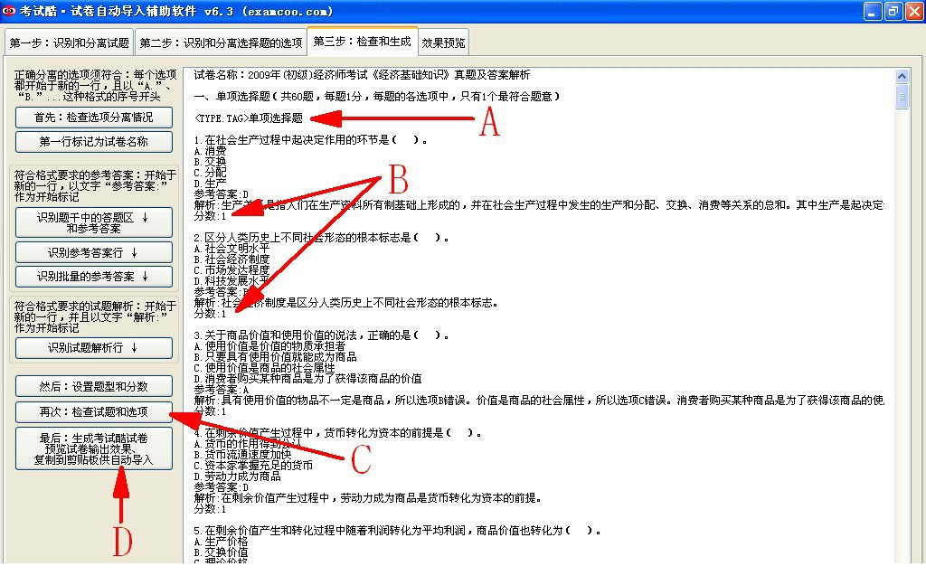This screenshot has width=926, height=585.
Task: Click question 2 text 区分人类历史上不同社会形态
Action: 321,237
